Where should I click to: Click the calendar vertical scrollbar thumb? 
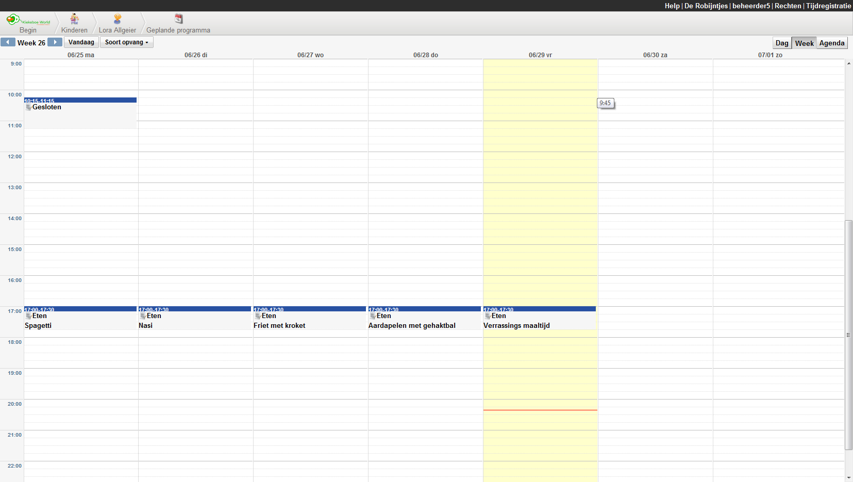click(848, 335)
